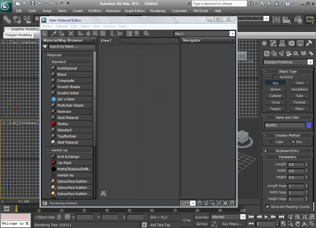Click the Mirror tool in main toolbar
This screenshot has height=228, width=316.
coord(276,19)
